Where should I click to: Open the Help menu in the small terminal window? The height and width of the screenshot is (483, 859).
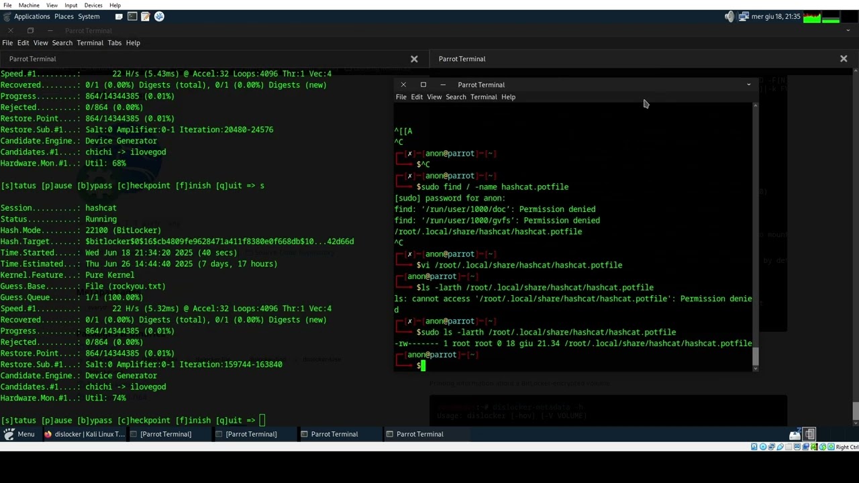tap(508, 97)
